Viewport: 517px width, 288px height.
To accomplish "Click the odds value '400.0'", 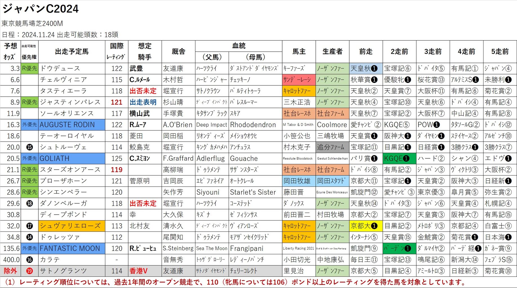I will 12,260.
